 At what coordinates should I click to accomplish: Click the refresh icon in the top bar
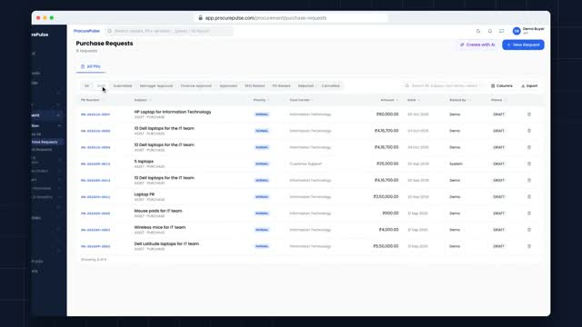click(x=478, y=31)
